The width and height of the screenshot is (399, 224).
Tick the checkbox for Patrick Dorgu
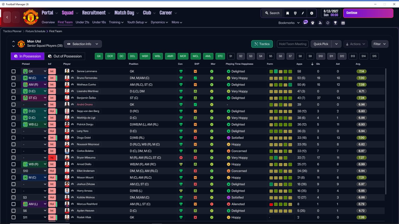[x=13, y=124]
